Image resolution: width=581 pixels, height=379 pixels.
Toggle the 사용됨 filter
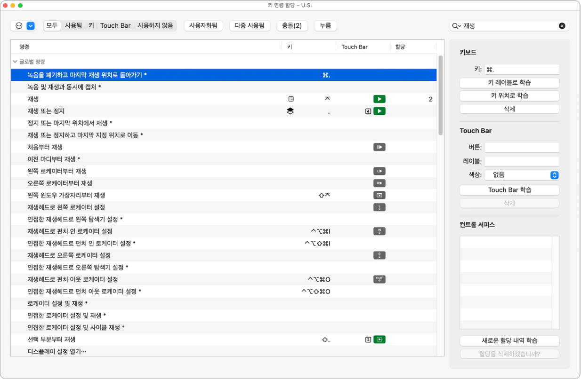coord(73,26)
